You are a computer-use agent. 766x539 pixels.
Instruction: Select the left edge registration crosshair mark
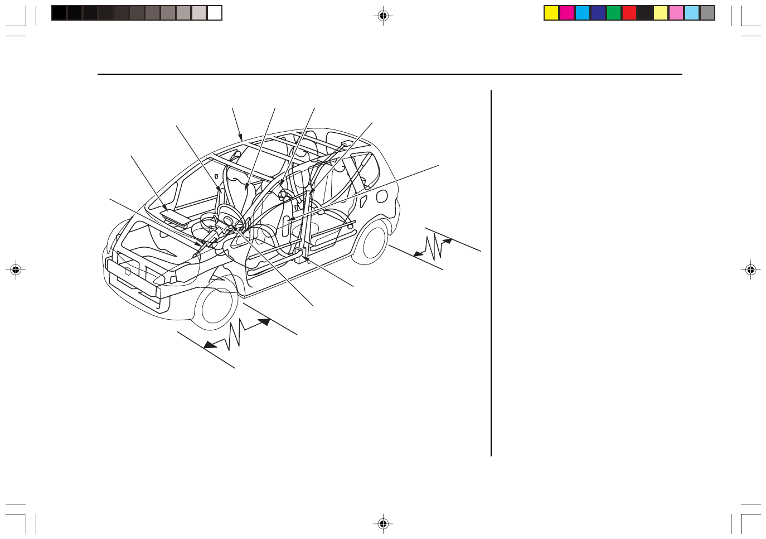[16, 270]
